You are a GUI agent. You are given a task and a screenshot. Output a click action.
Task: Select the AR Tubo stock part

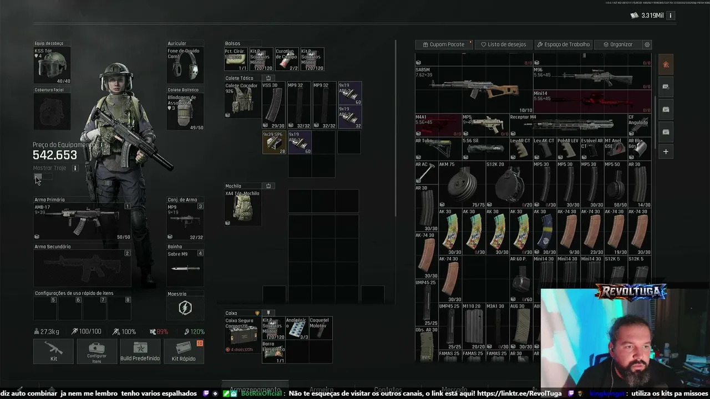coord(438,149)
